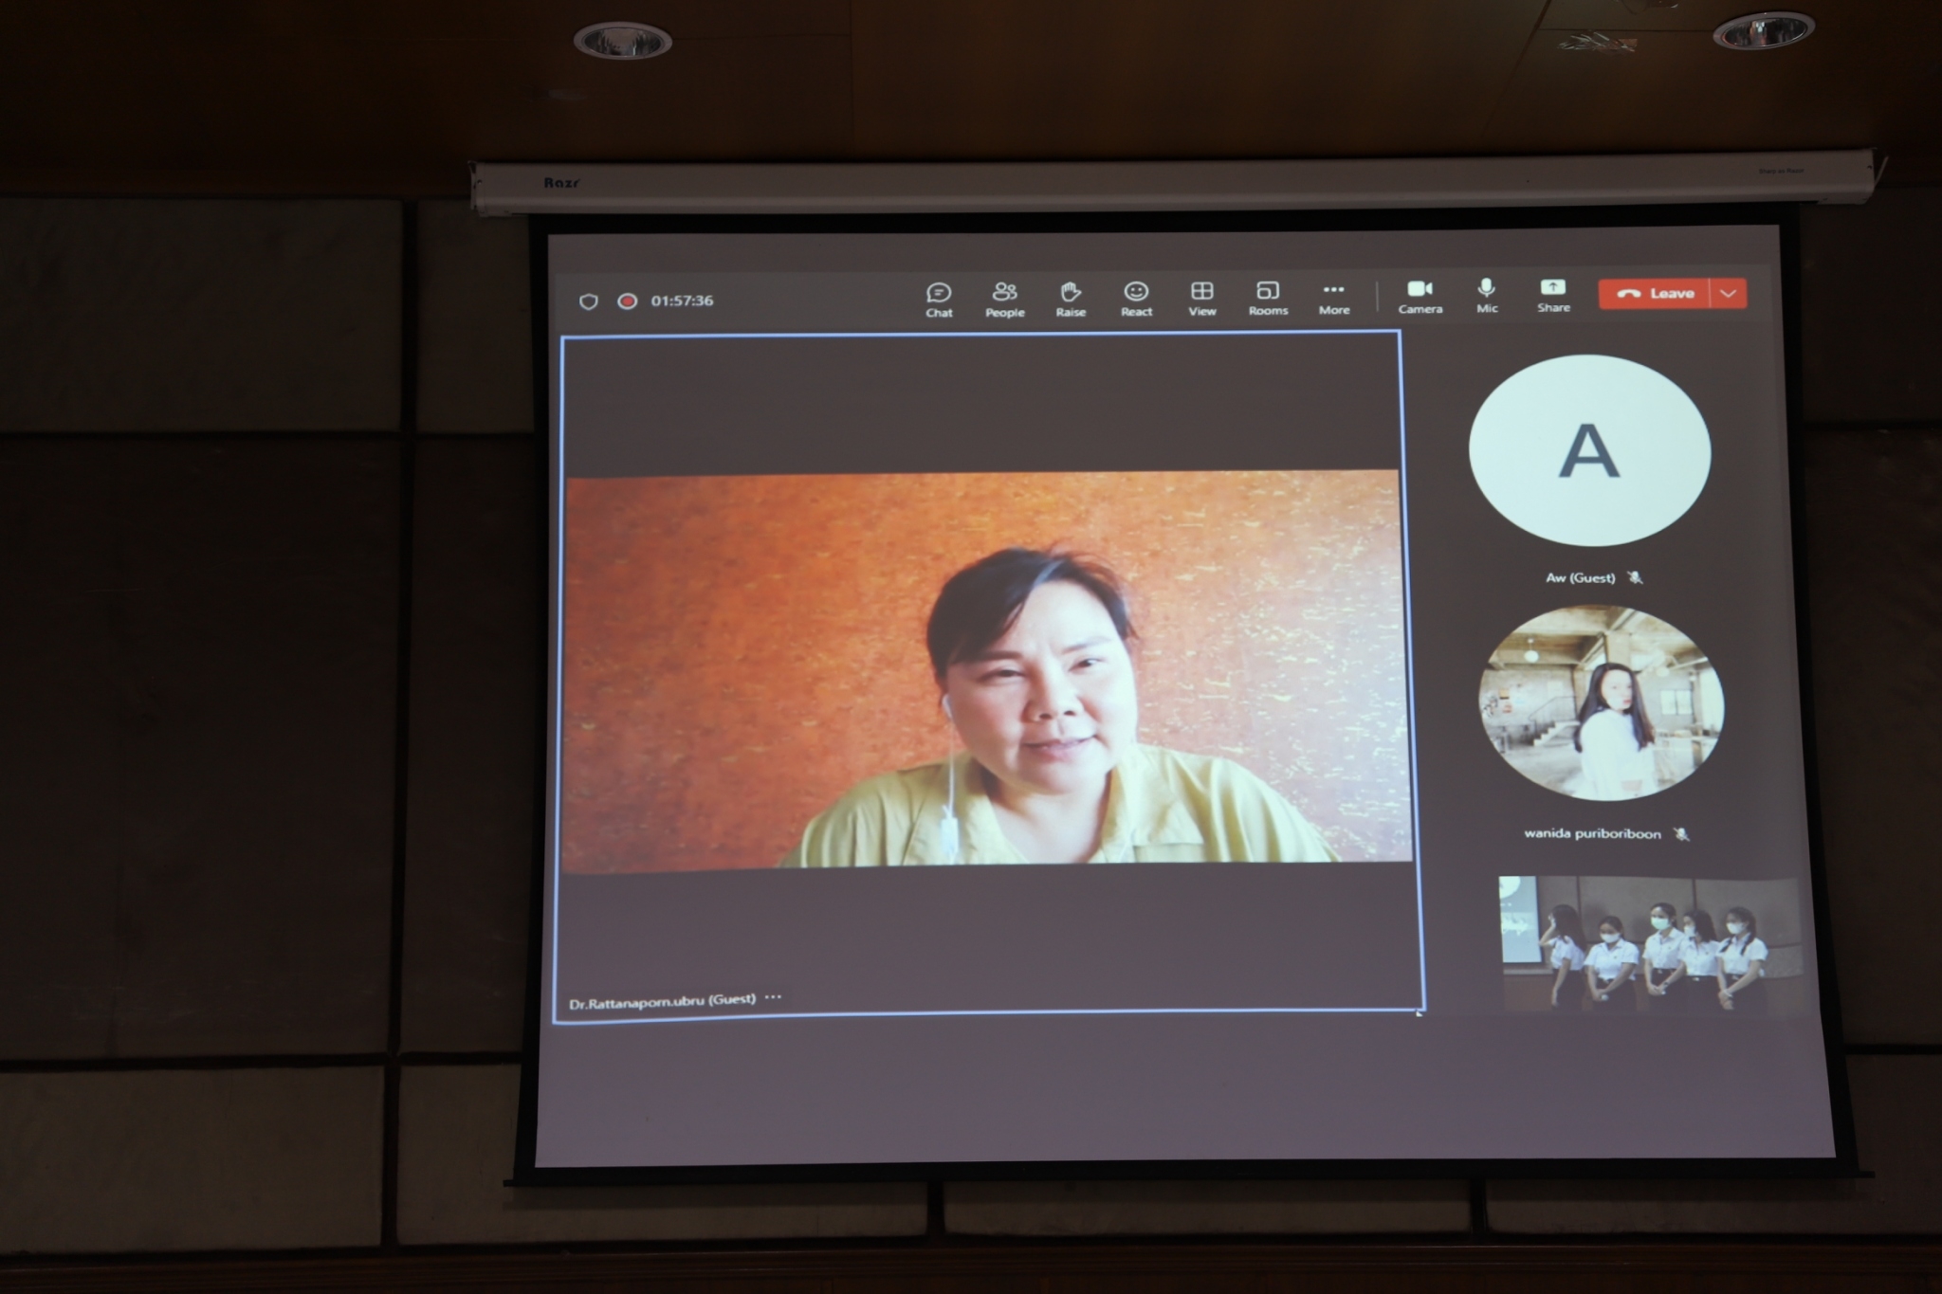
Task: Select the Aw (Guest) avatar tile
Action: click(1589, 451)
